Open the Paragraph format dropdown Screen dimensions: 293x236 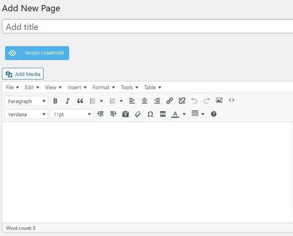pos(26,101)
